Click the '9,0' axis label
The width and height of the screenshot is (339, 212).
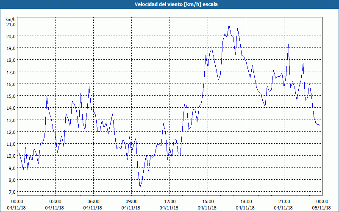[12, 168]
